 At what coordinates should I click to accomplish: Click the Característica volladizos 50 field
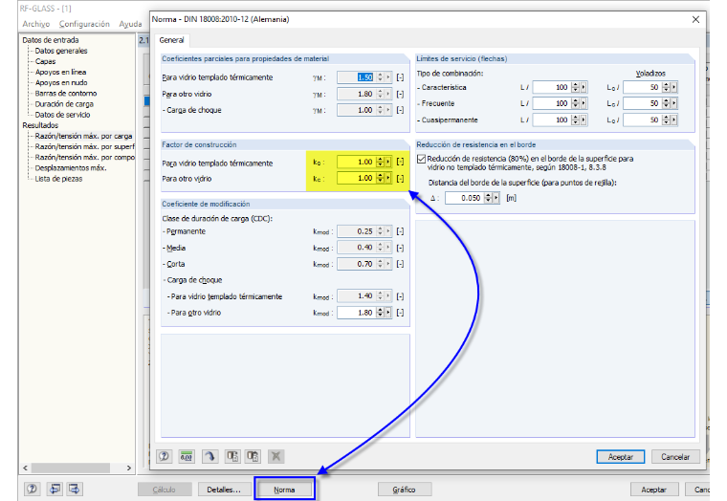click(643, 87)
